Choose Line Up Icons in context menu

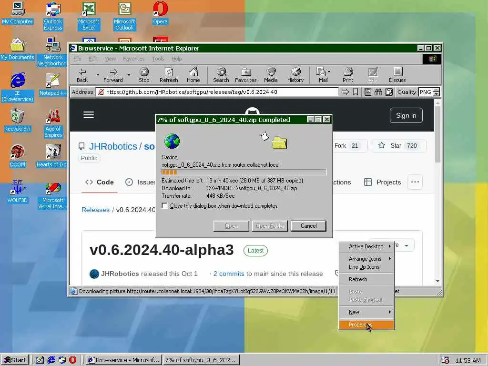point(366,267)
